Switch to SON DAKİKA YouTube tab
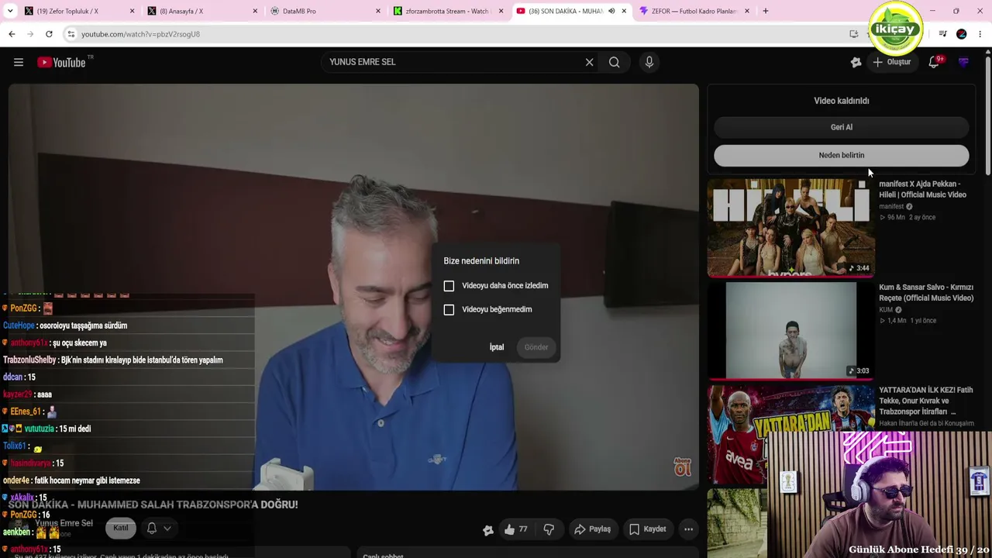 [570, 12]
